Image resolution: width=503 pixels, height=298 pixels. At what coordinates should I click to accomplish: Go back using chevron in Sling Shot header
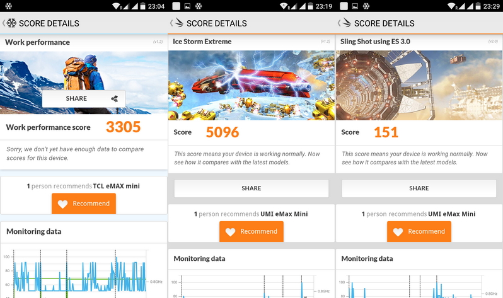[x=339, y=23]
